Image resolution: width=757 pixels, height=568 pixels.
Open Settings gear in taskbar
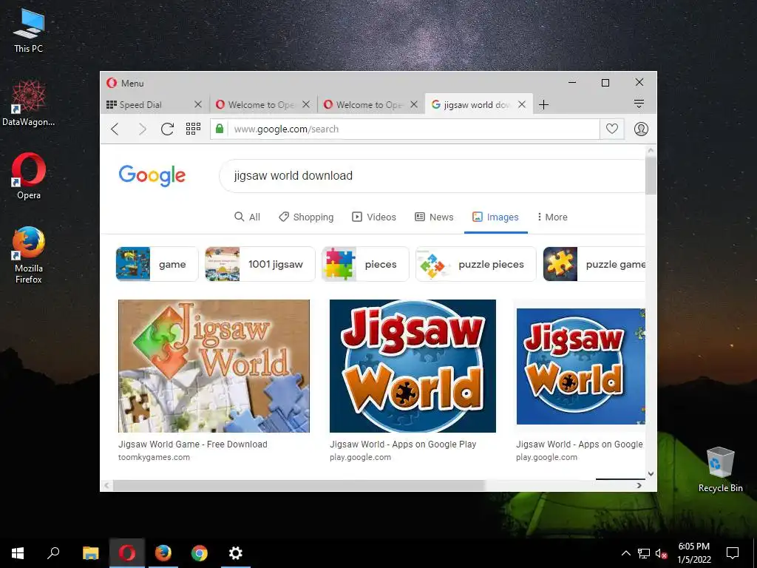[236, 553]
